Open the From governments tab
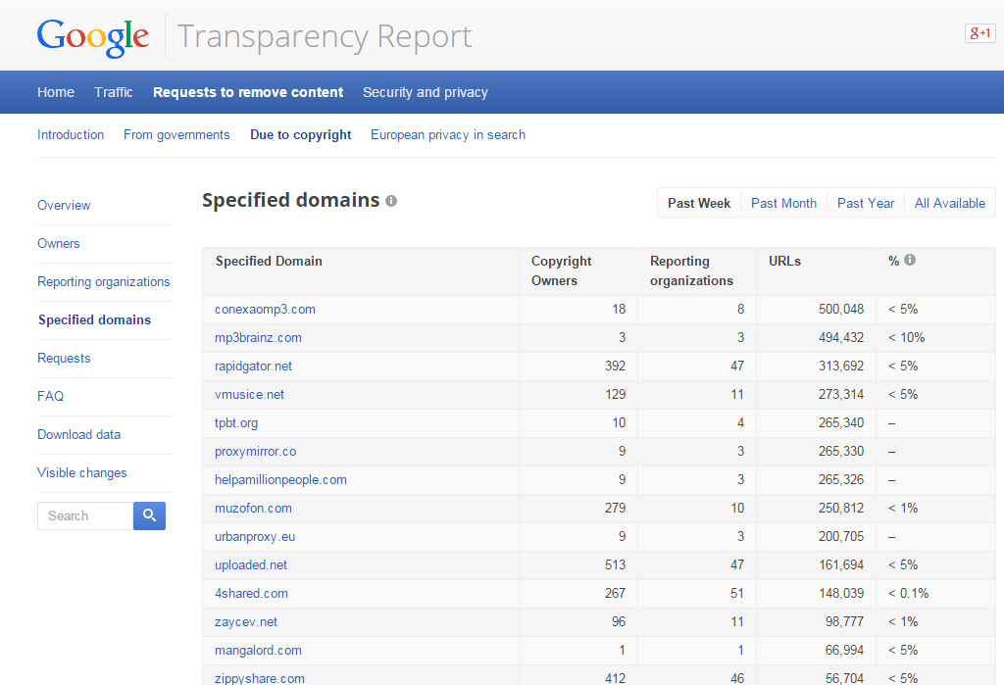This screenshot has width=1004, height=685. click(176, 134)
